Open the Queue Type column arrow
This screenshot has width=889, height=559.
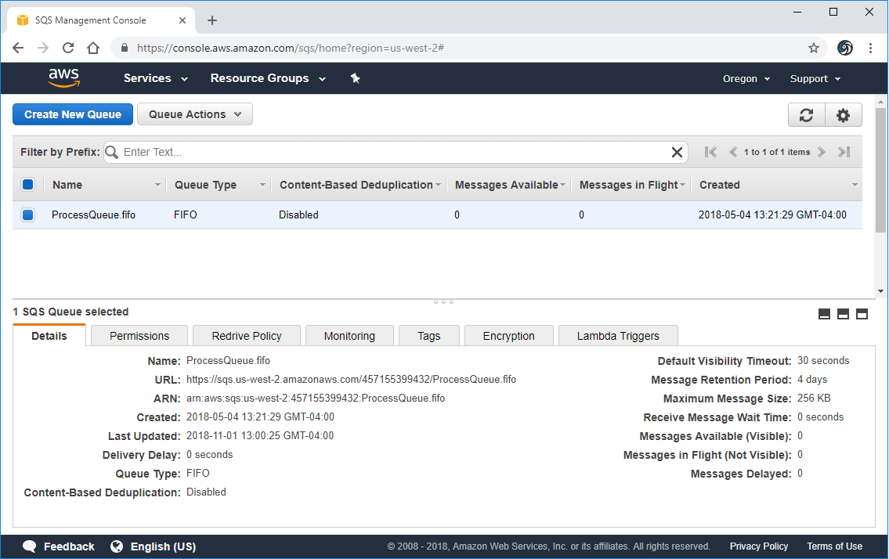tap(262, 185)
